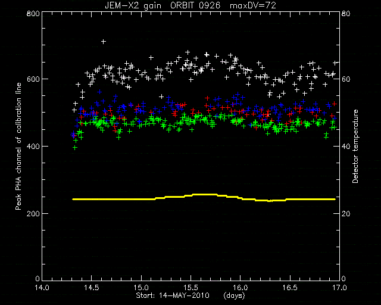Click the right axis label 80
The width and height of the screenshot is (381, 305).
pyautogui.click(x=346, y=13)
